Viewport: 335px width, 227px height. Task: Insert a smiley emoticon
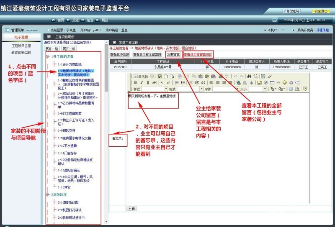[x=284, y=83]
